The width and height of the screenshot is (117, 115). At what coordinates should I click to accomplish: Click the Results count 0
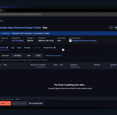point(2,41)
